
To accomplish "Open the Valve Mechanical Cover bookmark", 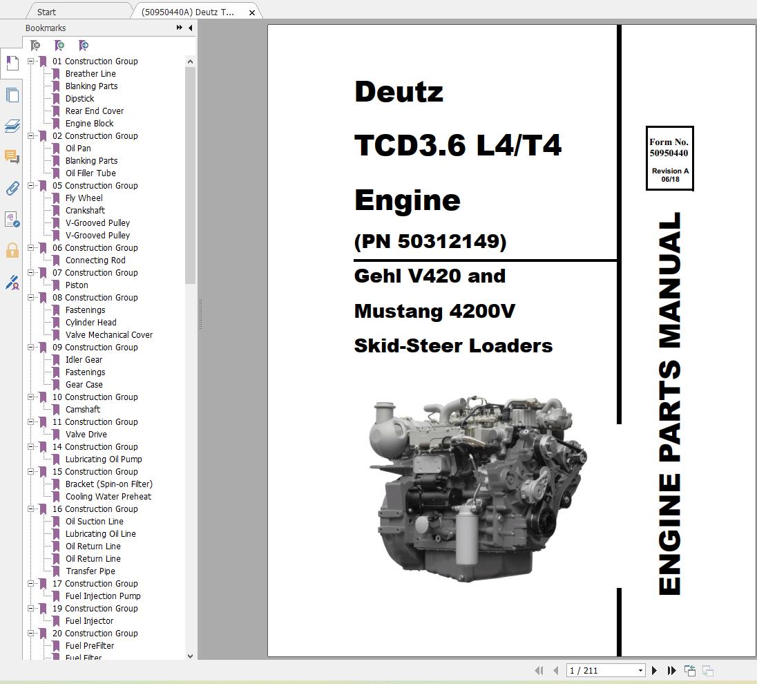I will (x=109, y=335).
